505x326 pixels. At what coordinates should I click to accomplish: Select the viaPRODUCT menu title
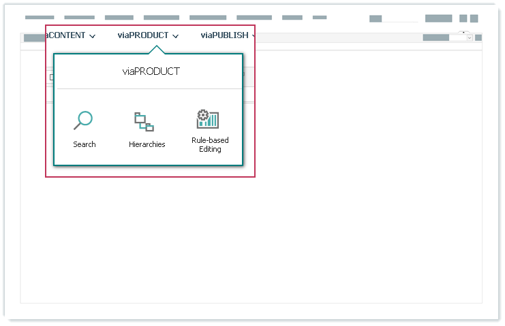click(x=142, y=35)
